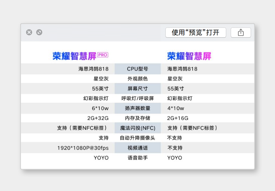Click the 语音助手 row label
The width and height of the screenshot is (275, 191).
(138, 158)
